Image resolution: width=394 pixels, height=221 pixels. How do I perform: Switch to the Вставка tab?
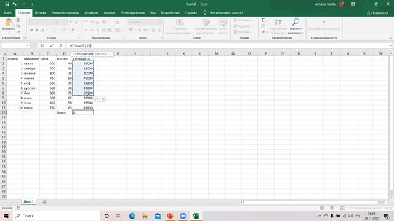41,12
